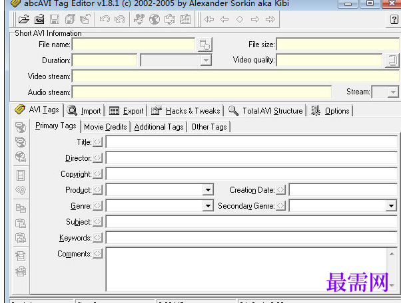
Task: Click into the Keywords text field
Action: click(252, 237)
